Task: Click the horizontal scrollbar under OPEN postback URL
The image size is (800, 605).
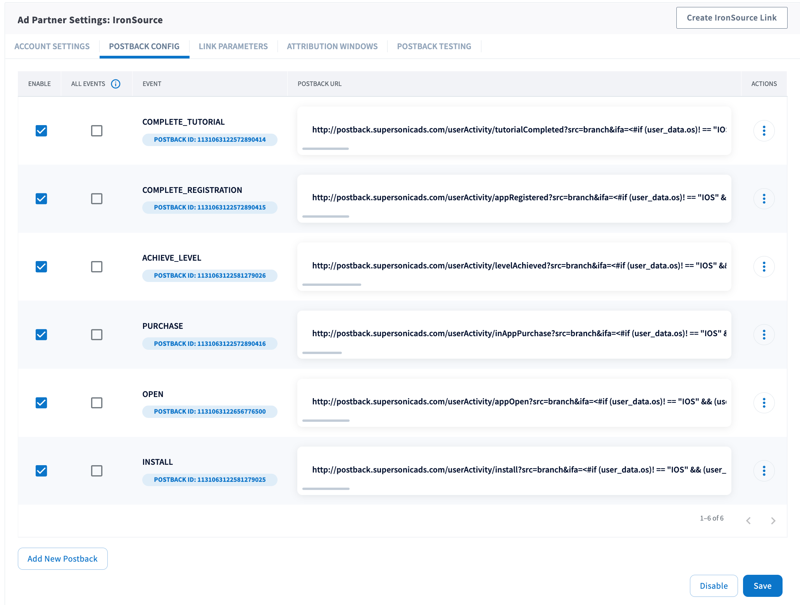Action: pos(326,421)
